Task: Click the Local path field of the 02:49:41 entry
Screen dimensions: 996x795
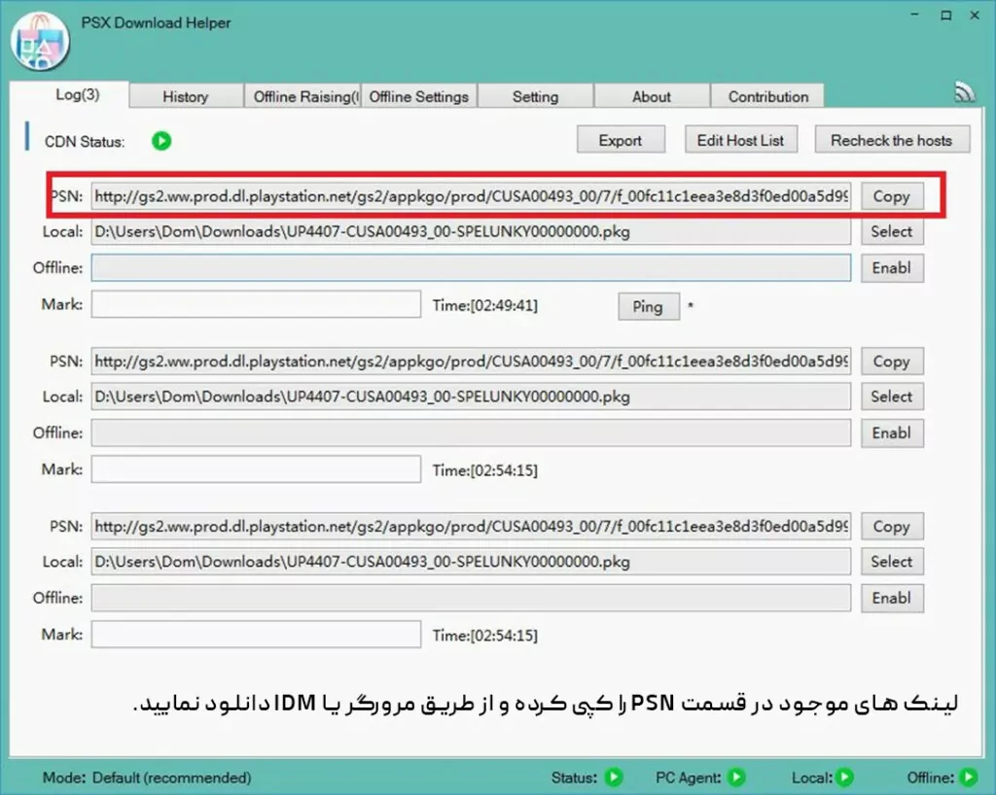Action: point(471,231)
